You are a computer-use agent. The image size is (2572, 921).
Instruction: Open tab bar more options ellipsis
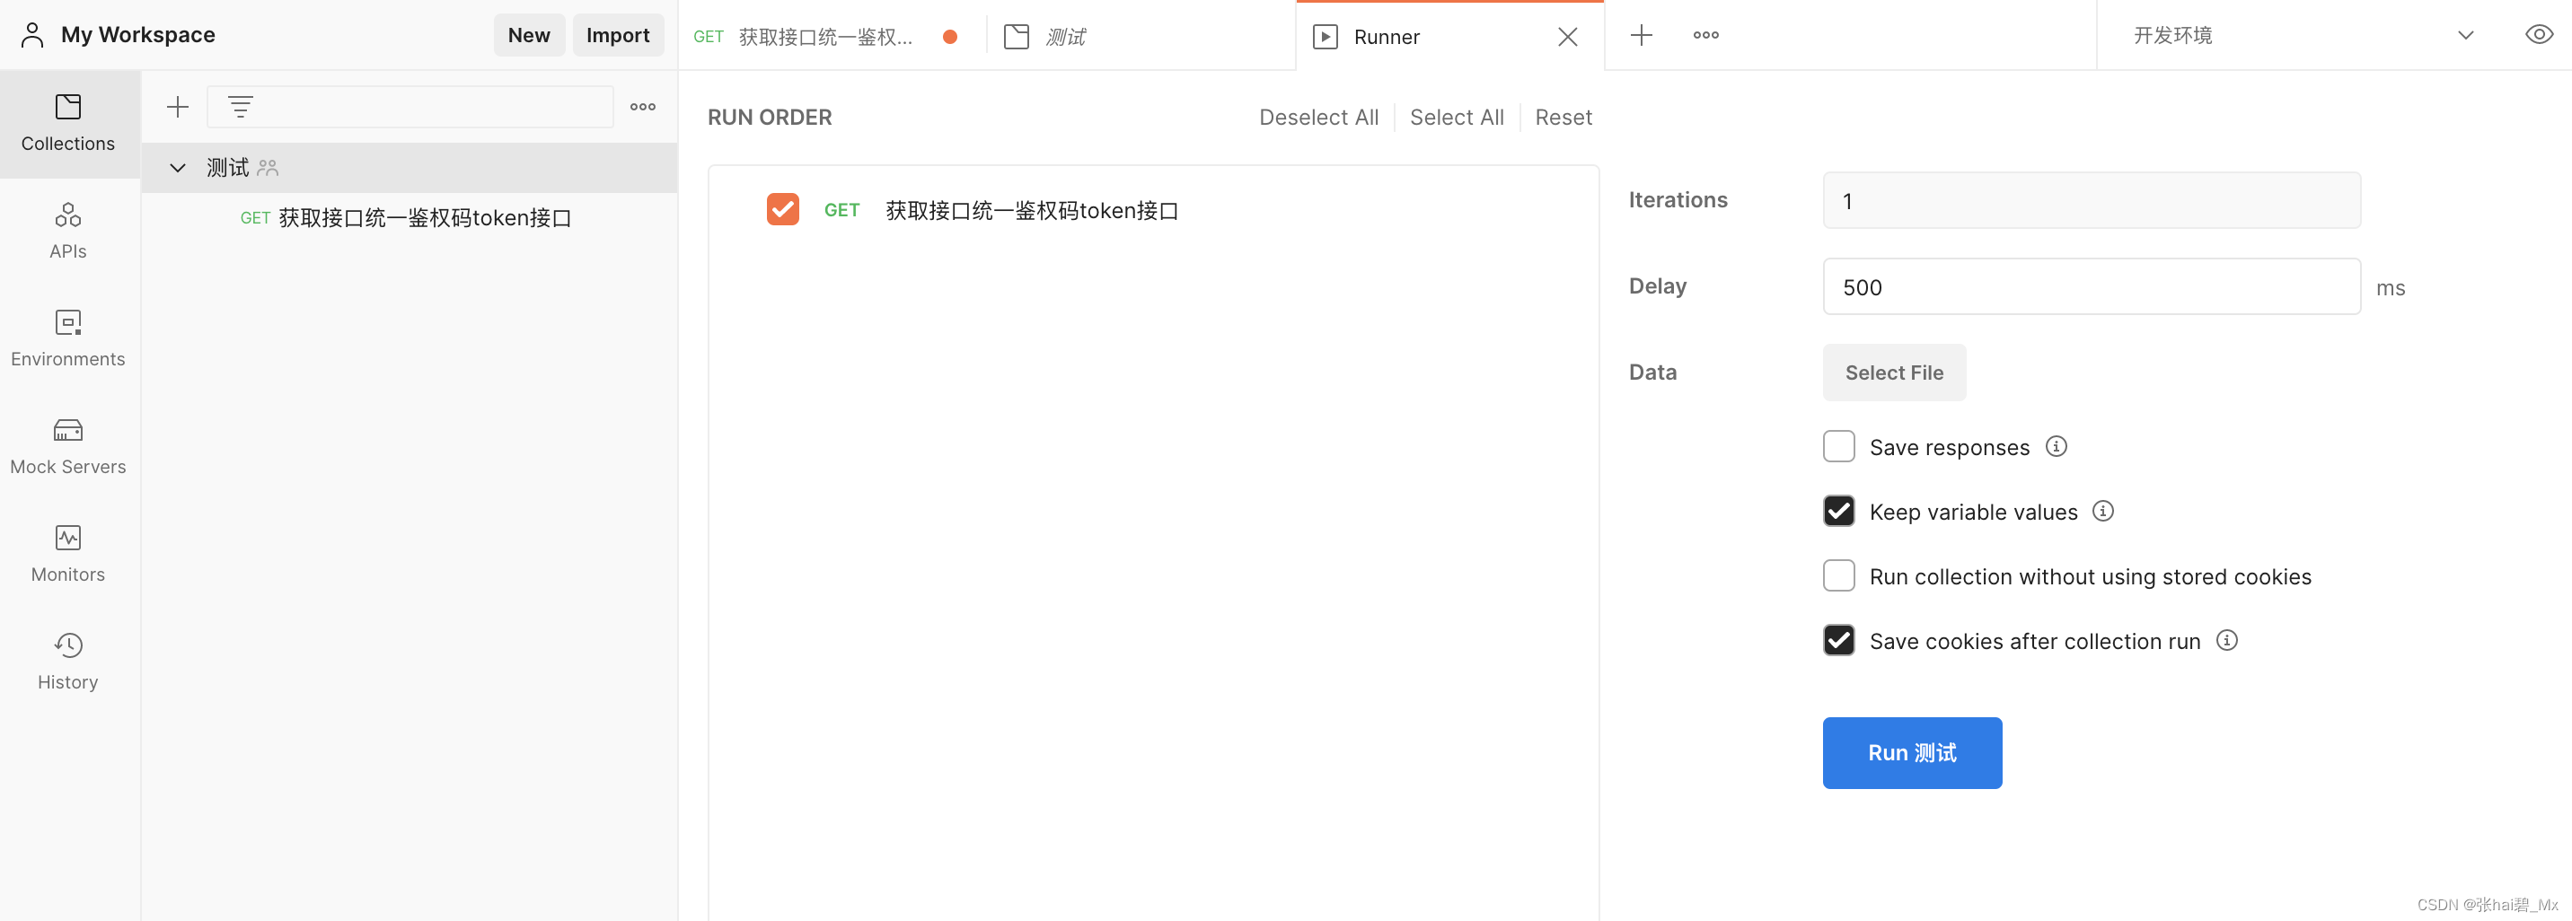coord(1706,36)
